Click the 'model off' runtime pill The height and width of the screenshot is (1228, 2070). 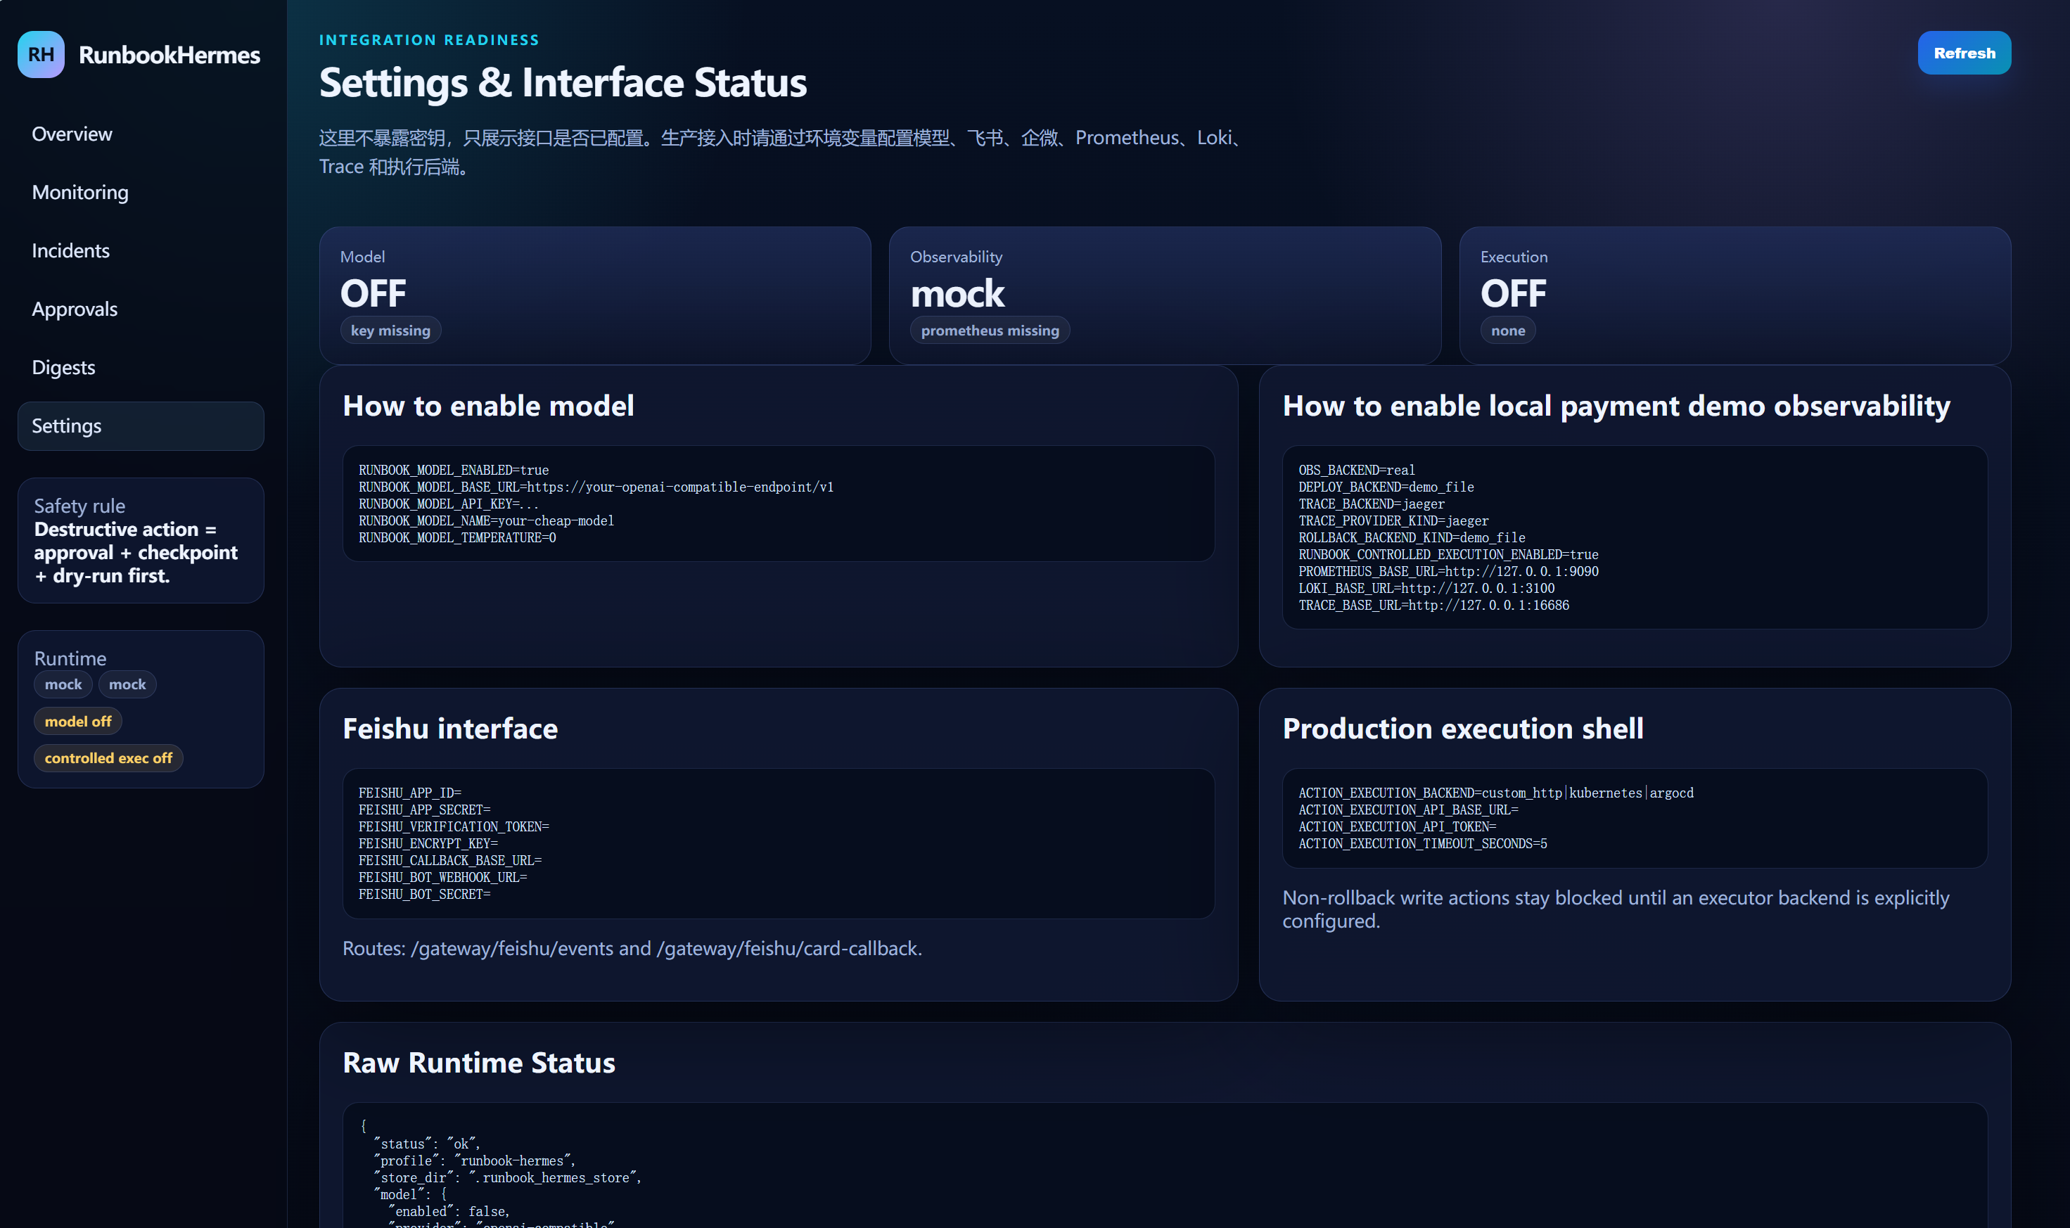coord(78,722)
